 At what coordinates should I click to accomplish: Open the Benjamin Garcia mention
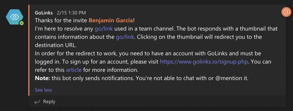coord(111,20)
